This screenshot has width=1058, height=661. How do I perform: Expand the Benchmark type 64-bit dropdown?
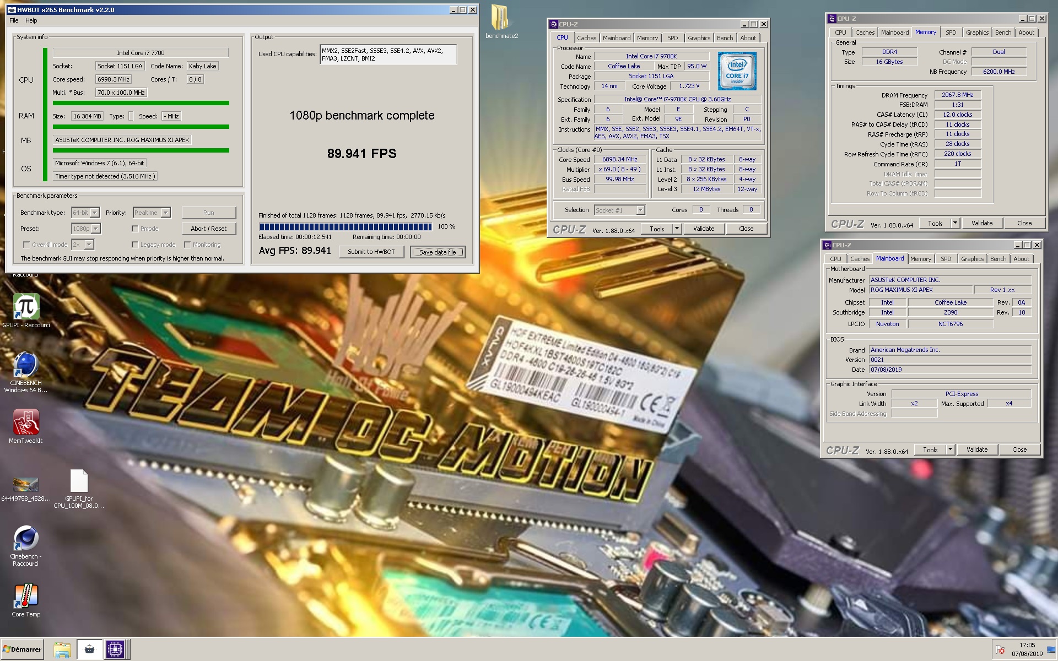pyautogui.click(x=95, y=213)
